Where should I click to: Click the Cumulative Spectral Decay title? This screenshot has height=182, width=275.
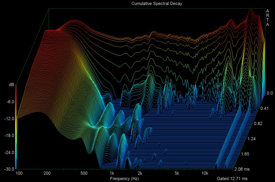157,3
